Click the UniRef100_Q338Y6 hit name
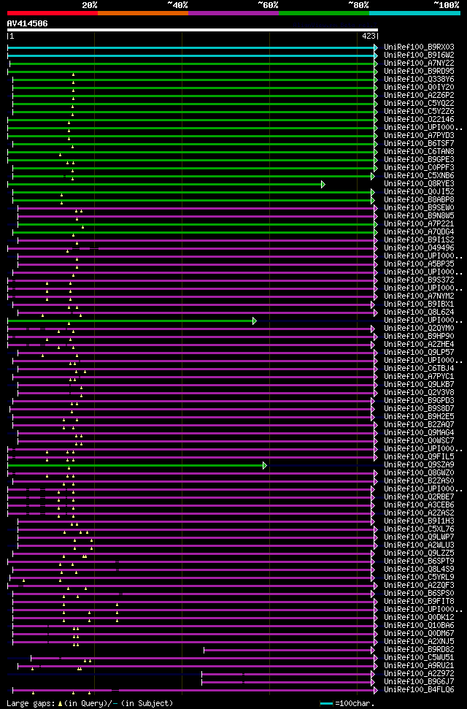 click(x=419, y=79)
